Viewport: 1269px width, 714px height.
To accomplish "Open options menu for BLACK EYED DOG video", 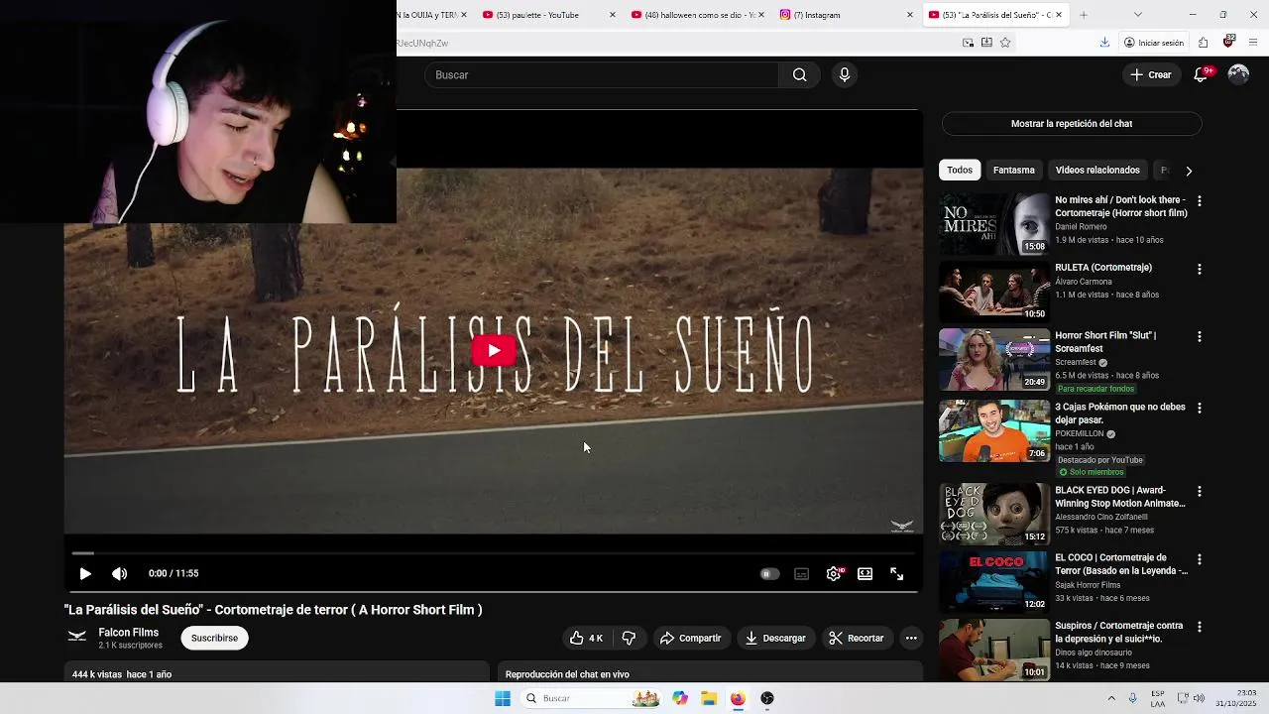I will pos(1200,492).
